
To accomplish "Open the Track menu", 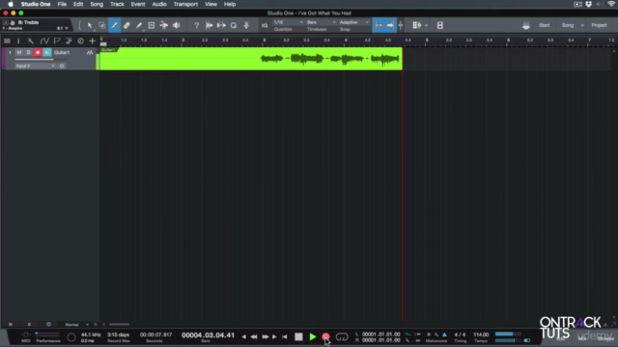I will 117,4.
